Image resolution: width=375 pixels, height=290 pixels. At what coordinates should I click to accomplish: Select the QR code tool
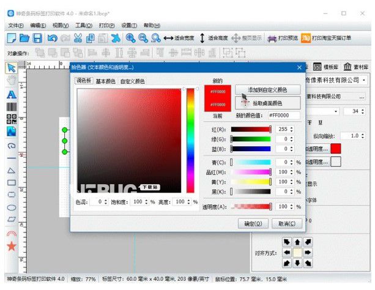pos(12,119)
